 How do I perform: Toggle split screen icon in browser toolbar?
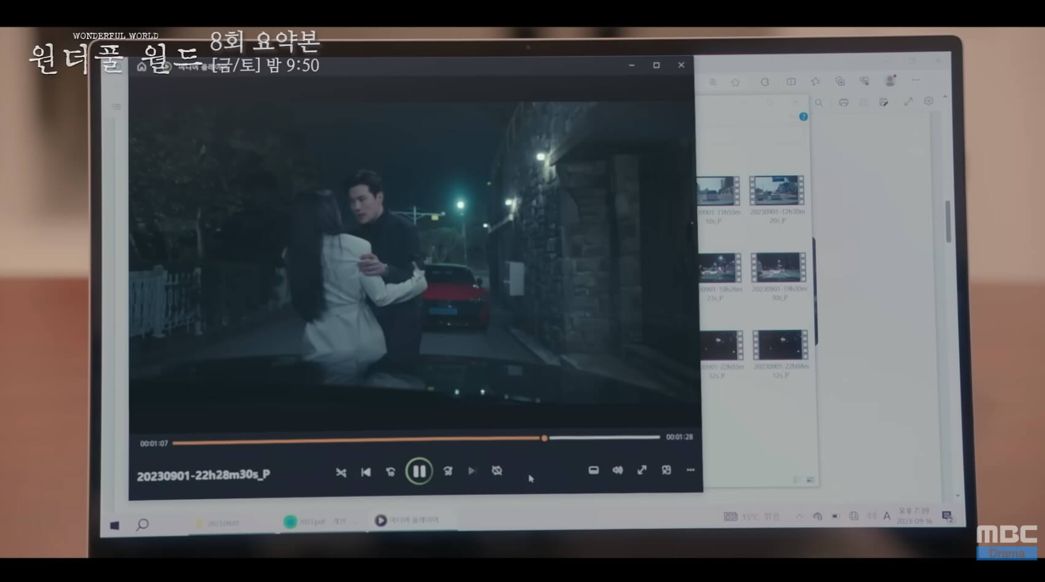[791, 81]
